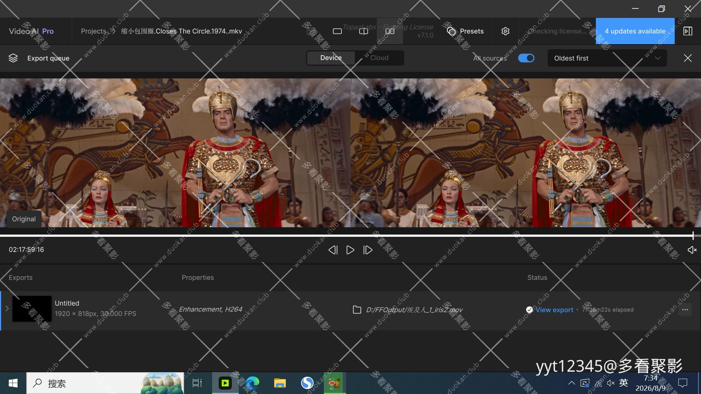This screenshot has height=394, width=701.
Task: Open the Windows Start menu
Action: click(13, 383)
